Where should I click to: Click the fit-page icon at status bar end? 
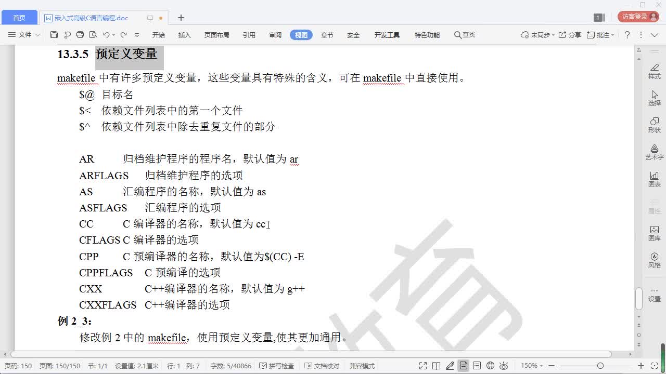(x=655, y=366)
